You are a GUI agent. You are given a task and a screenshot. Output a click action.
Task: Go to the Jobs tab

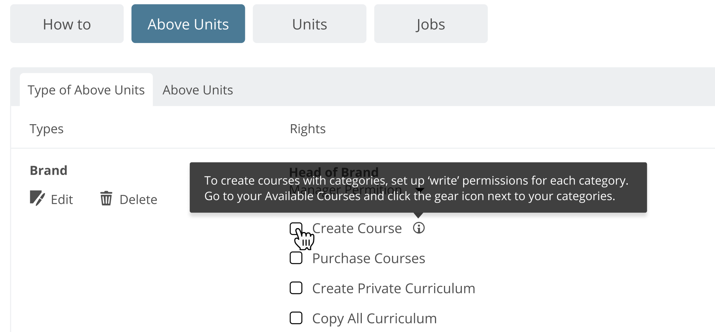pos(431,24)
